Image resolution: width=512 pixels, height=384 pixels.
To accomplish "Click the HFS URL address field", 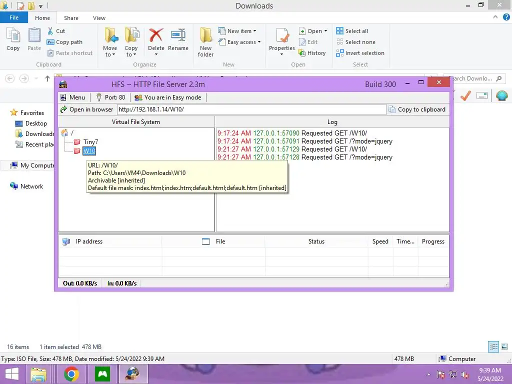I will point(251,109).
